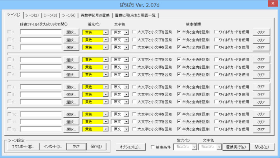Screen dimensions: 280x158
Task: Uncheck 半角と全角を区別 in row 7
Action: (x=179, y=87)
